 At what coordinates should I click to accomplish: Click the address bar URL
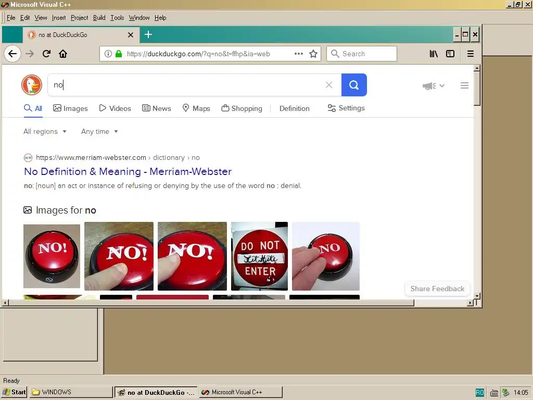click(198, 54)
